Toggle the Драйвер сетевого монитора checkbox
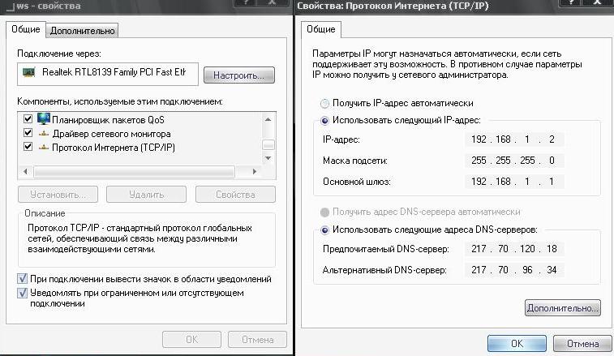Viewport: 614px width, 356px height. [28, 133]
